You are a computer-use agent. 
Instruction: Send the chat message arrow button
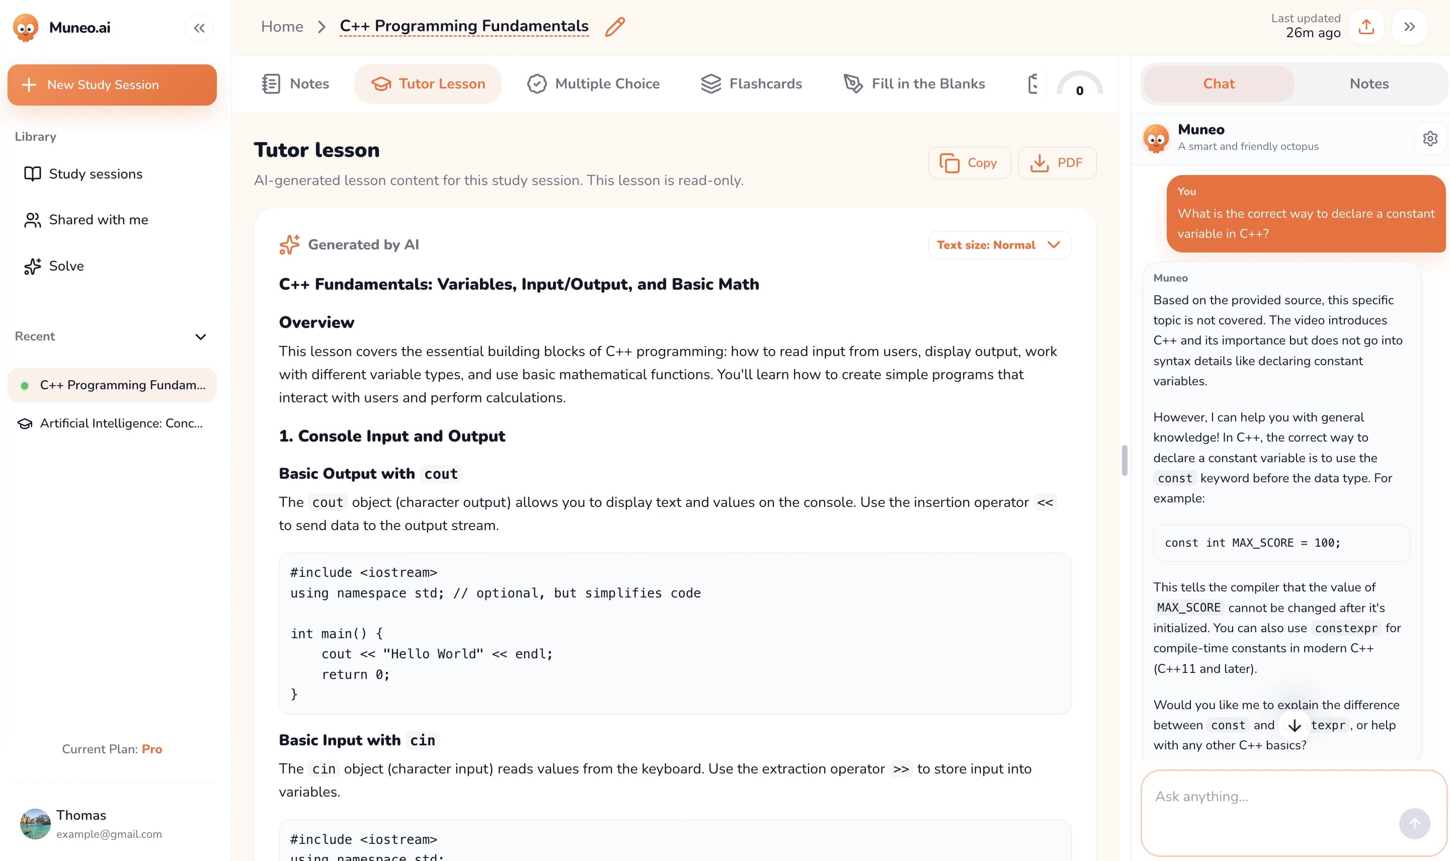(x=1415, y=823)
